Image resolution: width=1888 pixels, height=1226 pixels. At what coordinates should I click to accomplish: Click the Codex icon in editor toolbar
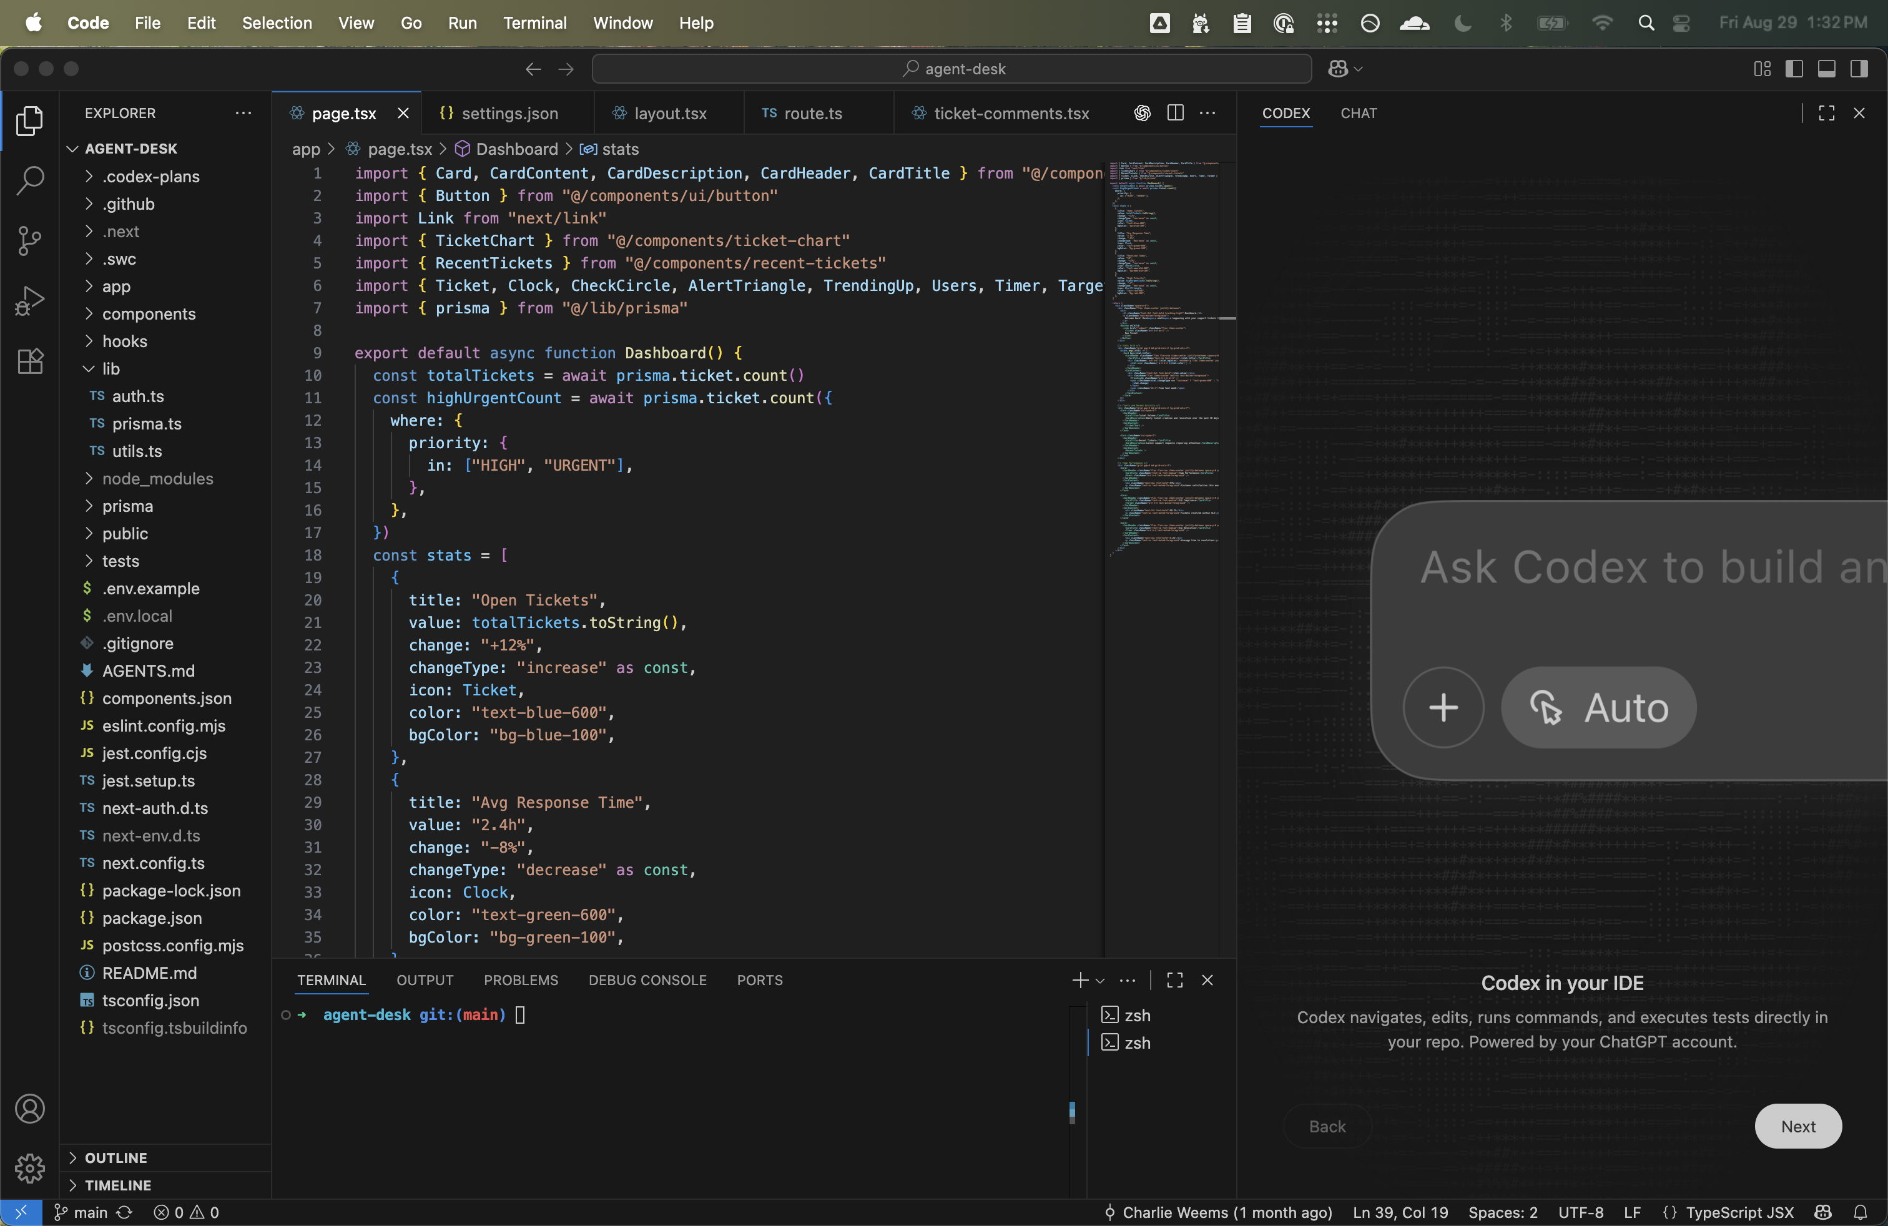pyautogui.click(x=1141, y=114)
